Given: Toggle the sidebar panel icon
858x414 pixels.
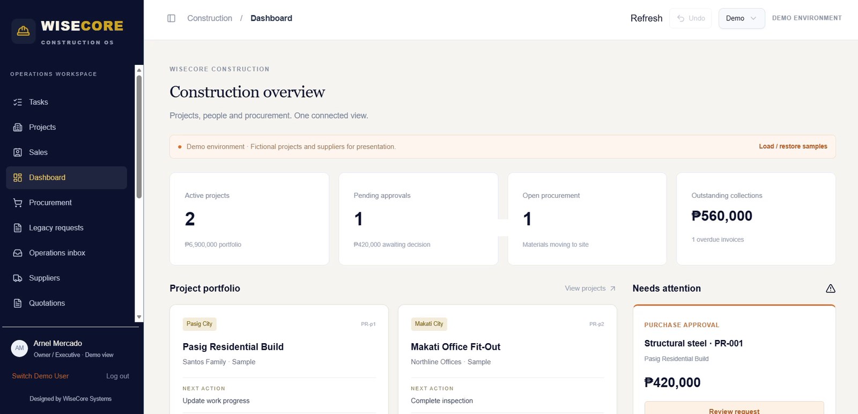Looking at the screenshot, I should coord(172,18).
